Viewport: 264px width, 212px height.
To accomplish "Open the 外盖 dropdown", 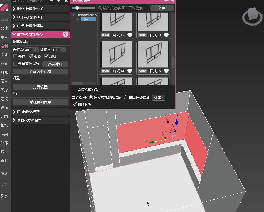I will [x=159, y=98].
